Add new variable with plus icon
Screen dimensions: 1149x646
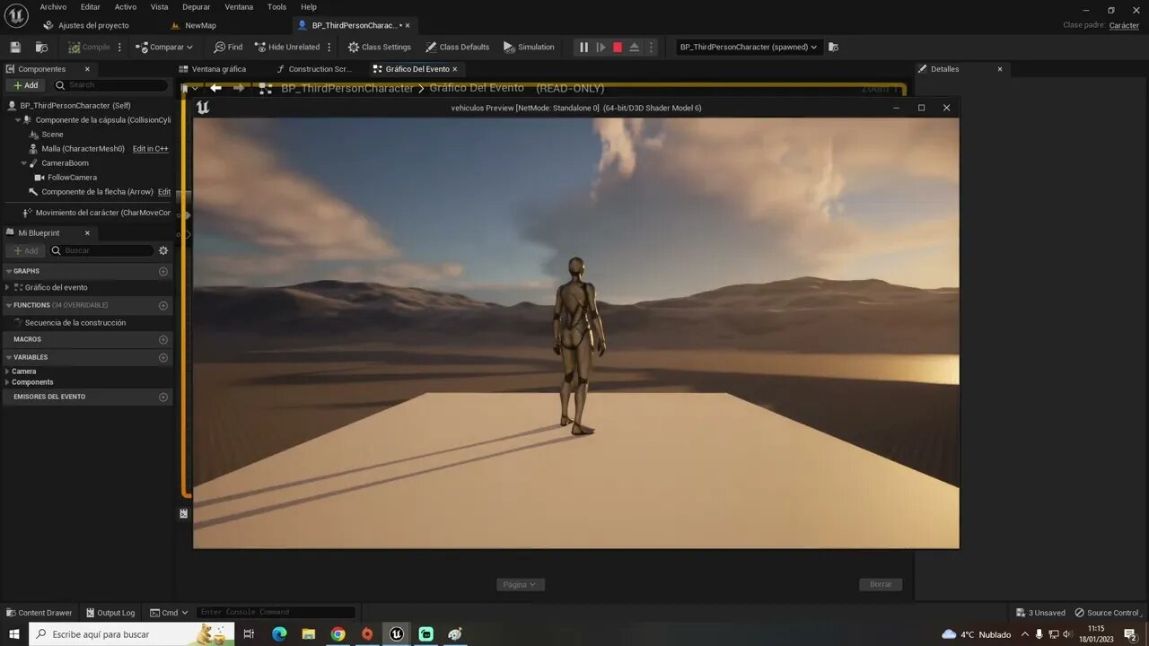coord(163,357)
